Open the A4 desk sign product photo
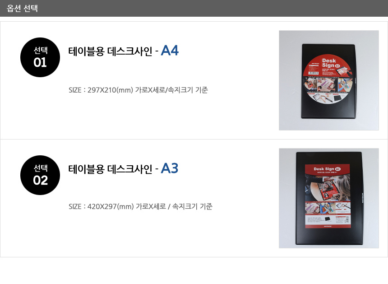This screenshot has height=284, width=388. (x=328, y=80)
